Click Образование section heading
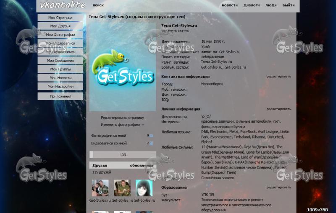The image size is (336, 213). tap(174, 187)
